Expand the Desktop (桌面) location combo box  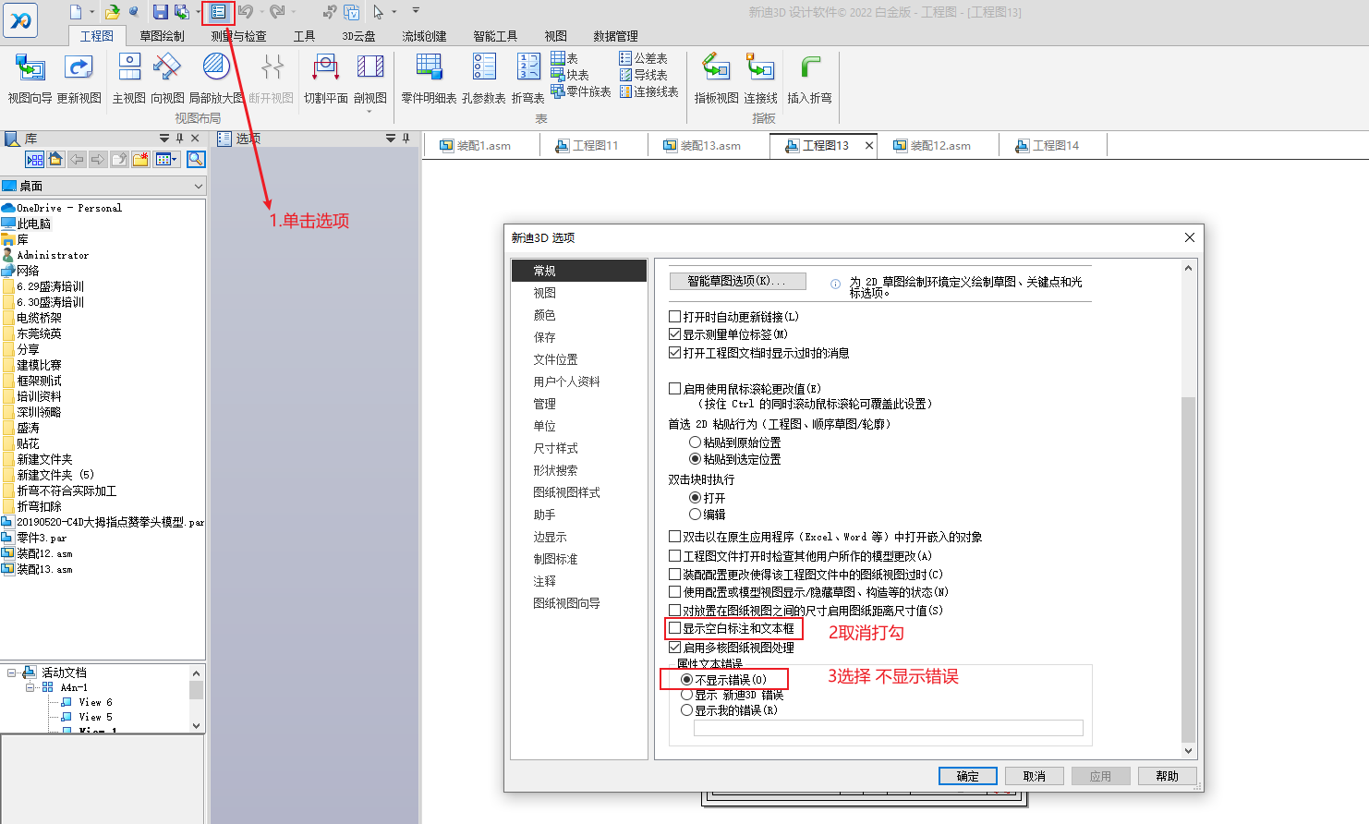(198, 186)
